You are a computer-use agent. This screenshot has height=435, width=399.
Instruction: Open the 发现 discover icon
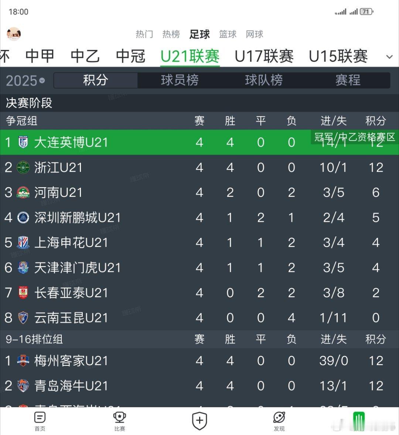tap(279, 420)
